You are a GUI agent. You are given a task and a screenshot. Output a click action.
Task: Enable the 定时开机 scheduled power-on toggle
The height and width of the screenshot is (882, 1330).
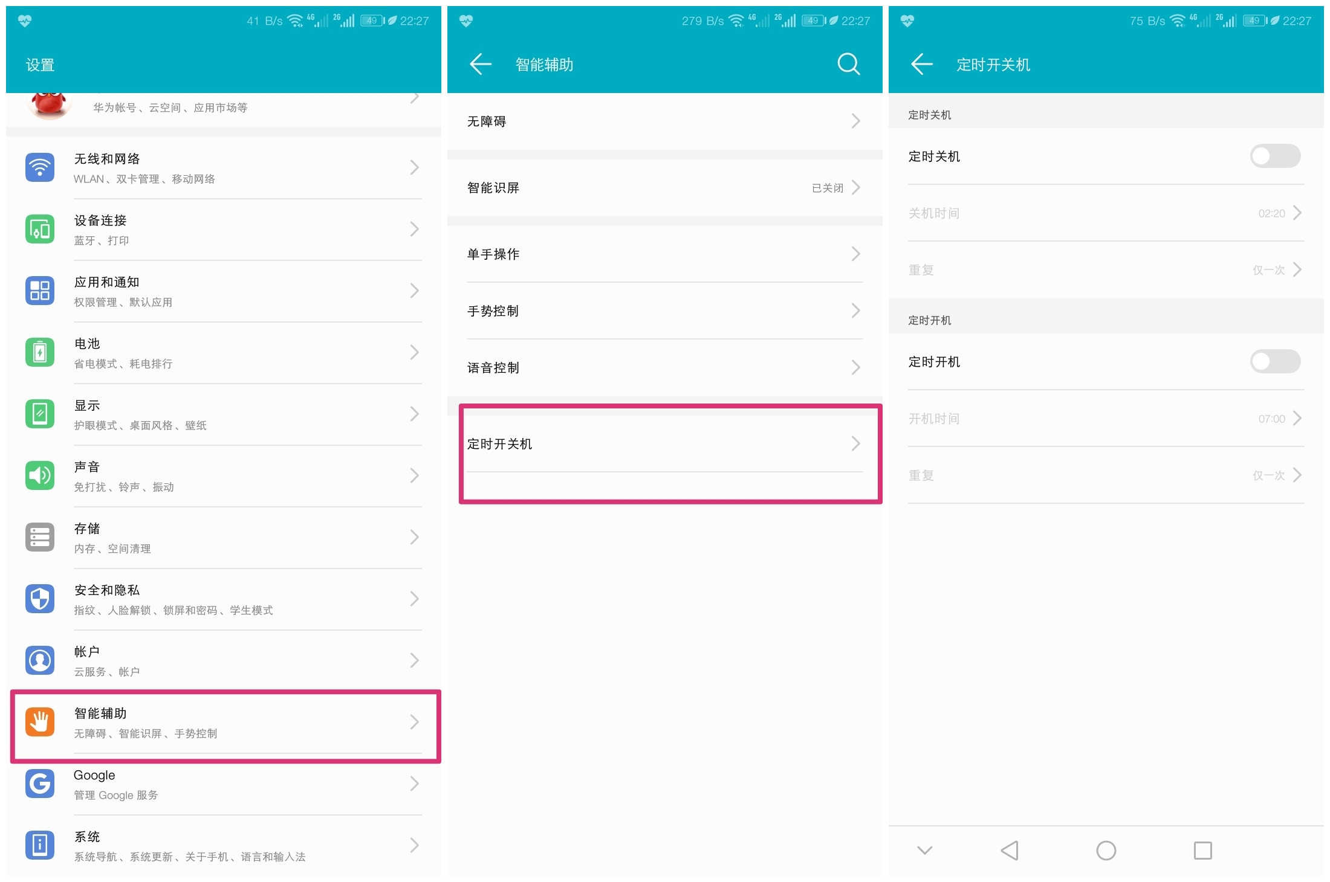[1275, 361]
